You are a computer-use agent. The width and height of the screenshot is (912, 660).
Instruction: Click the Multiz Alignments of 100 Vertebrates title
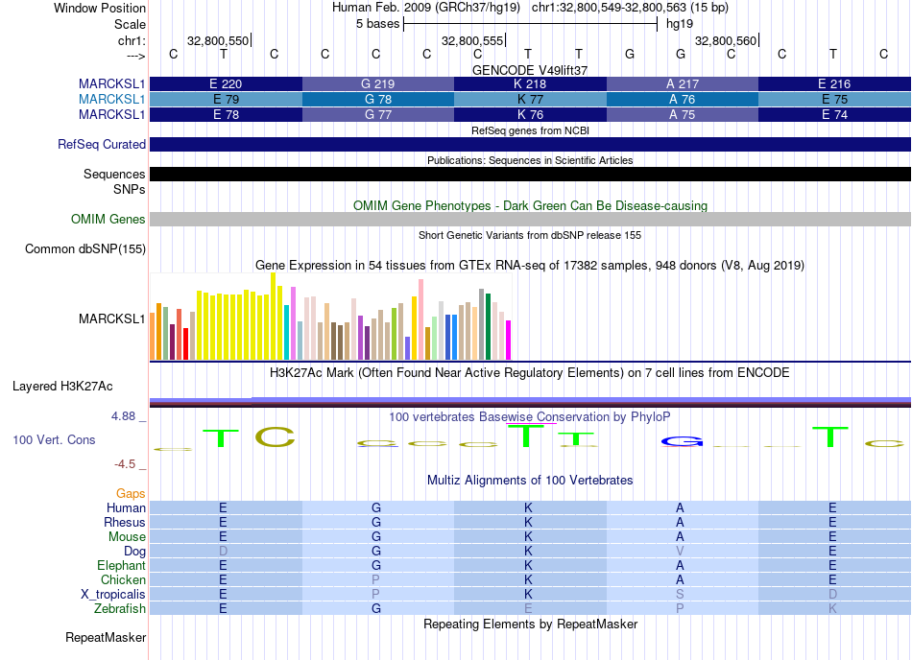(x=530, y=480)
